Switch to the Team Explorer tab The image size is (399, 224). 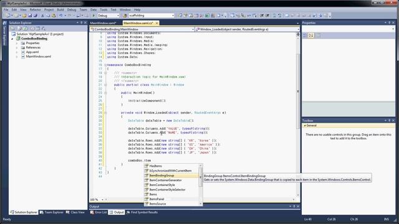pos(52,212)
